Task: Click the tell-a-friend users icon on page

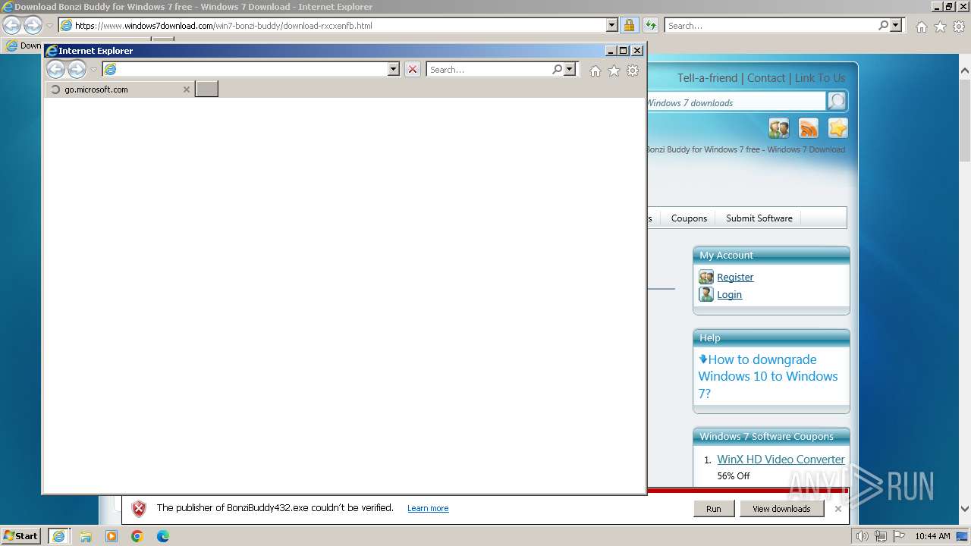Action: (779, 128)
